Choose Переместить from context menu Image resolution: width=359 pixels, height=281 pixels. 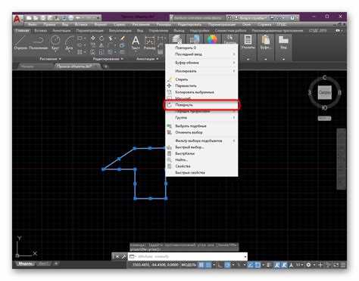point(201,86)
